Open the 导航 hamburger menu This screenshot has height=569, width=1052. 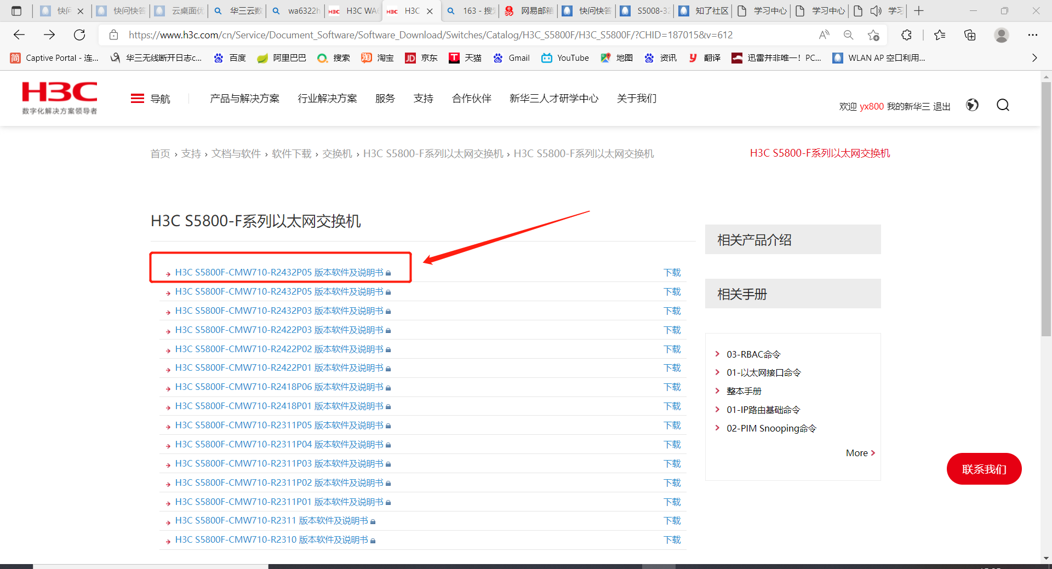point(151,99)
